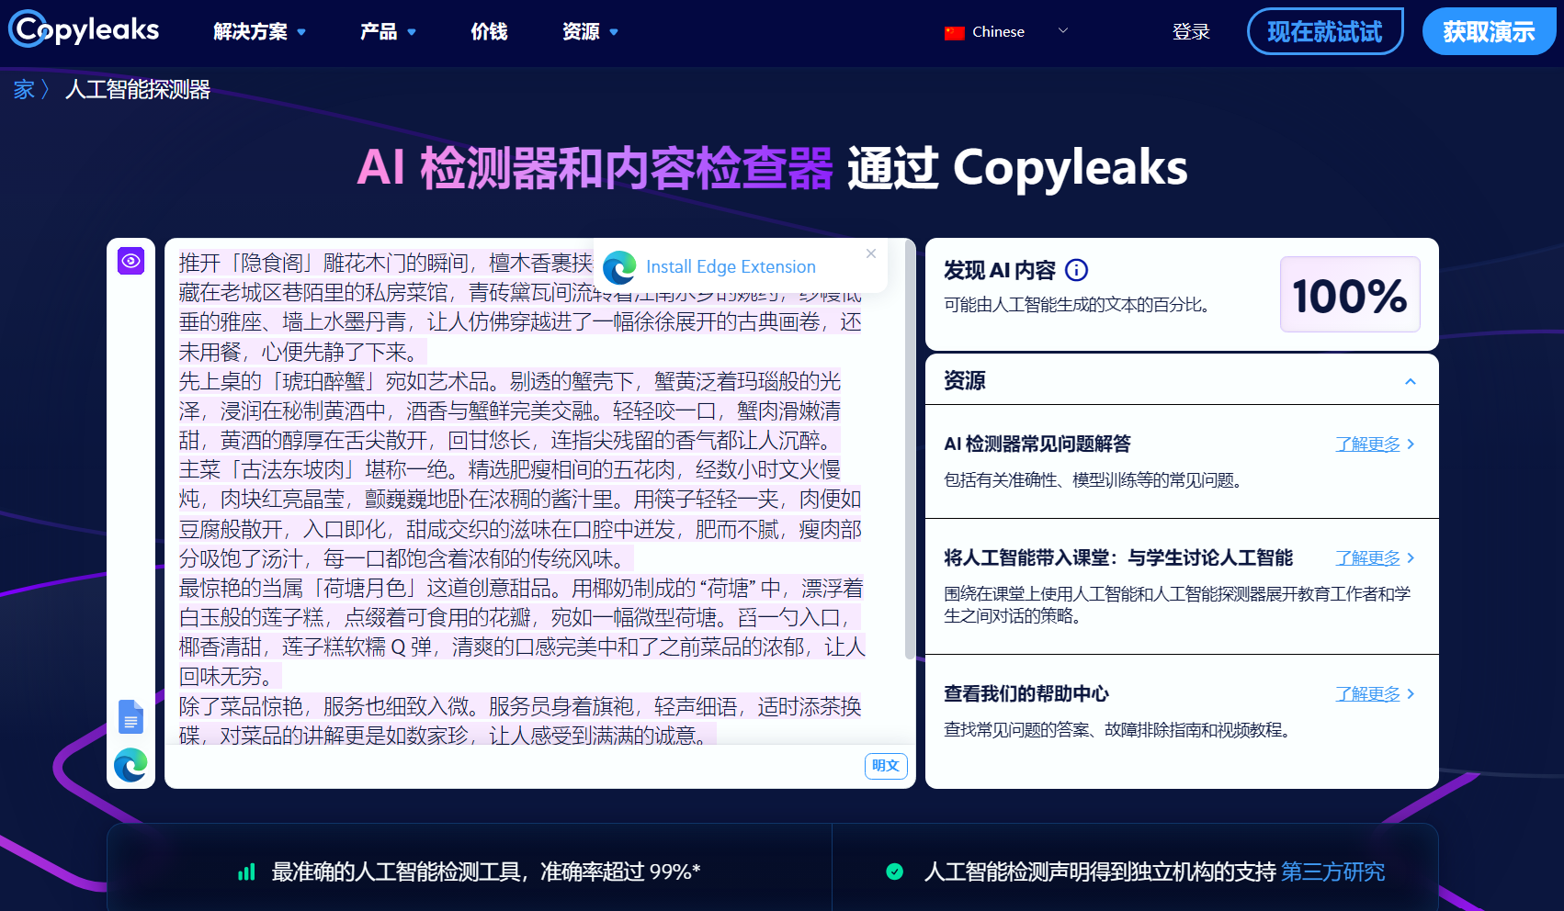
Task: Click the green bar chart icon
Action: pyautogui.click(x=246, y=872)
